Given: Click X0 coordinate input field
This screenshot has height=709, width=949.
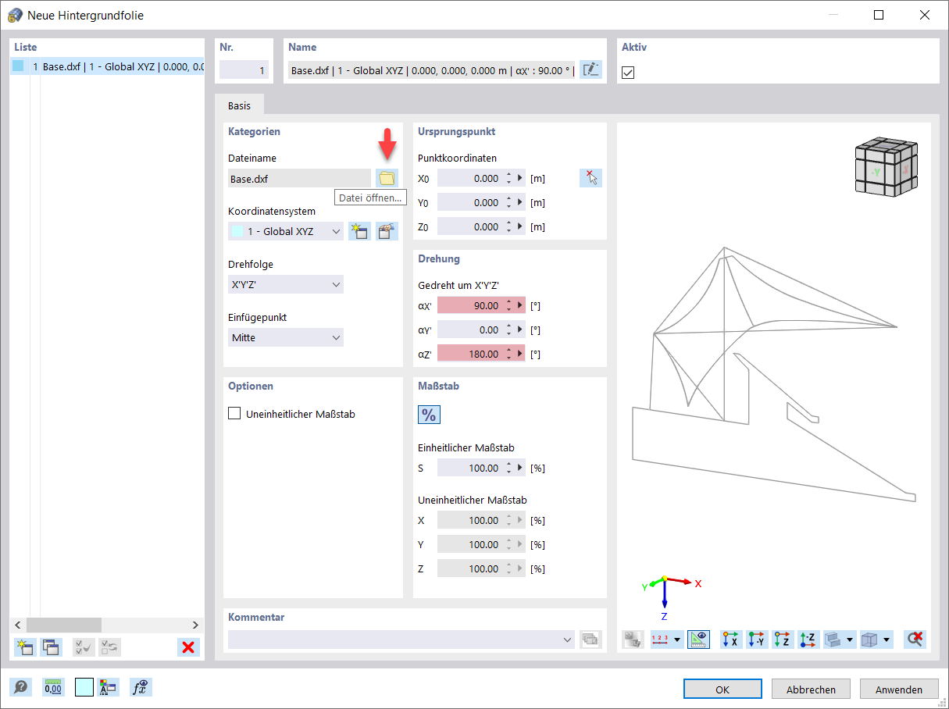Looking at the screenshot, I should click(469, 178).
